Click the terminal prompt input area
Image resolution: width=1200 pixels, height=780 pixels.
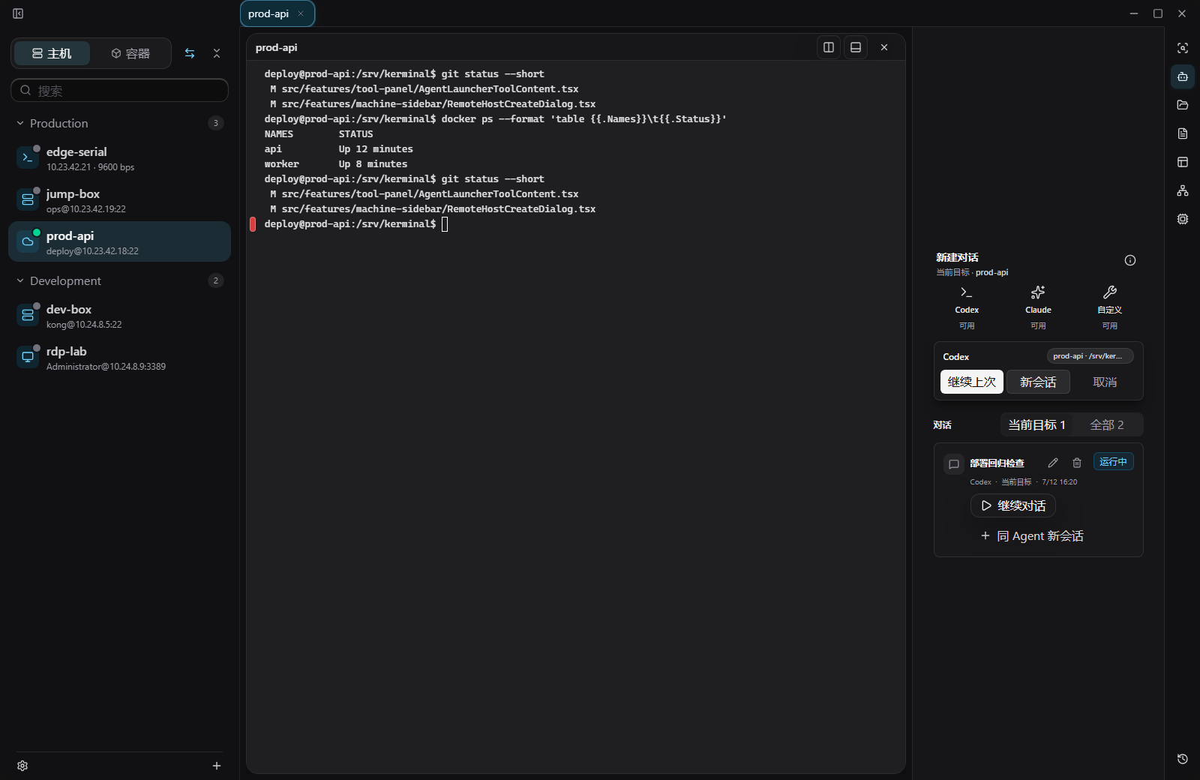tap(445, 224)
